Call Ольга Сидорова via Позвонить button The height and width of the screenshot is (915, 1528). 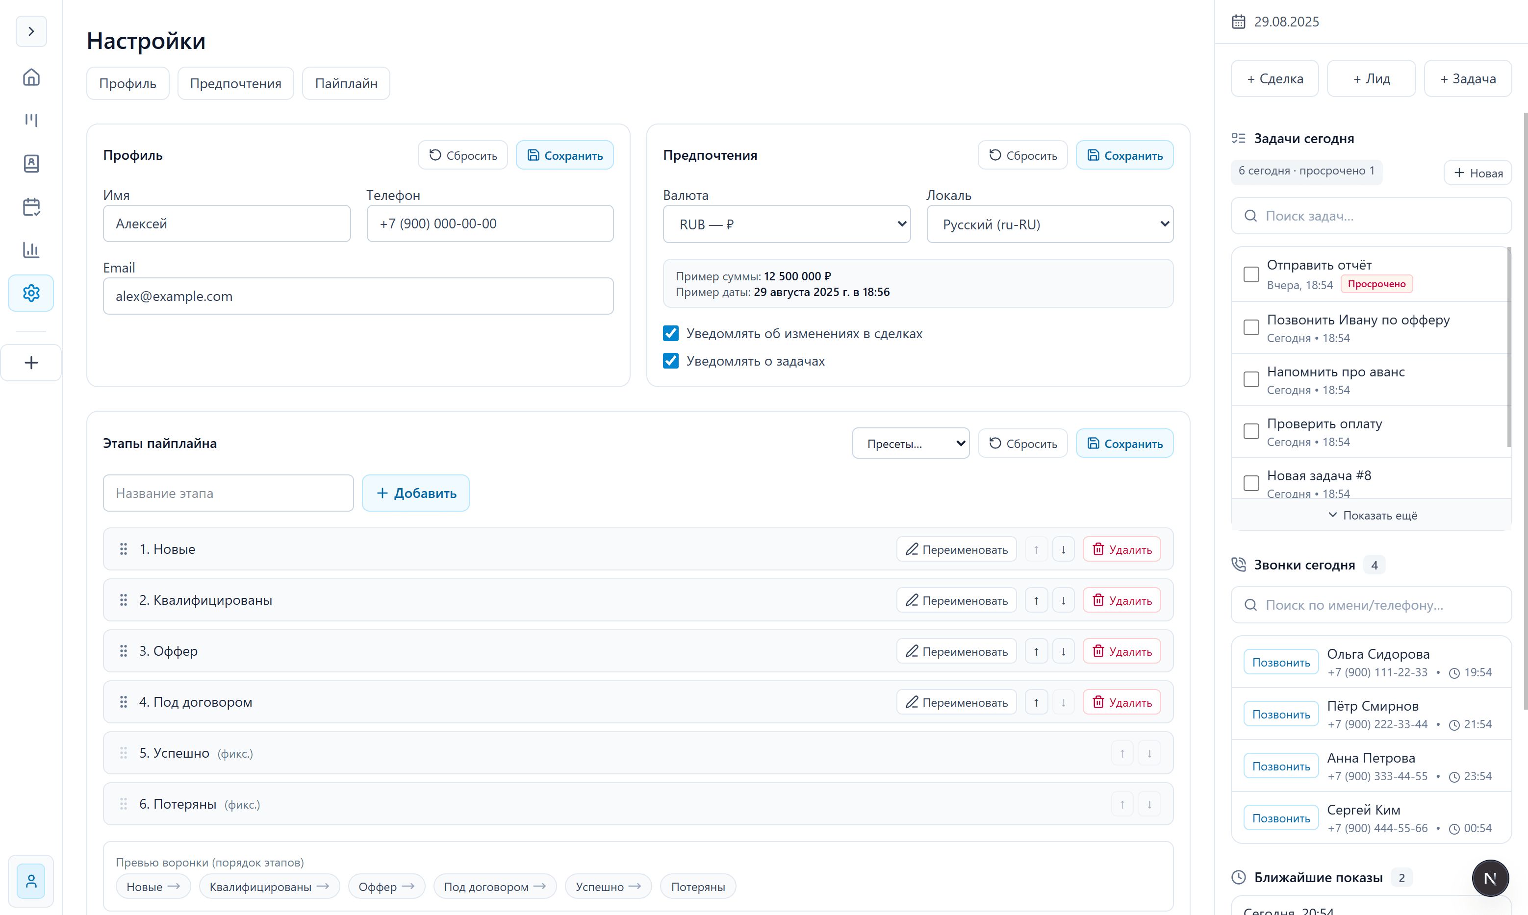(1280, 662)
